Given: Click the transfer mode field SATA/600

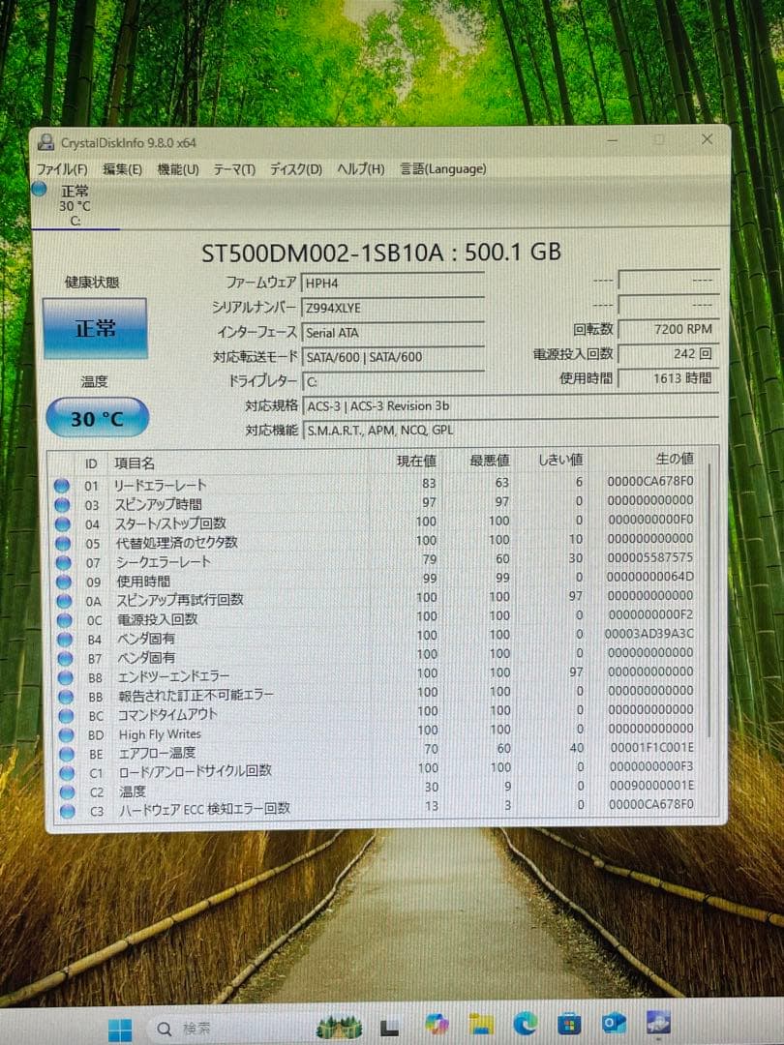Looking at the screenshot, I should 393,357.
